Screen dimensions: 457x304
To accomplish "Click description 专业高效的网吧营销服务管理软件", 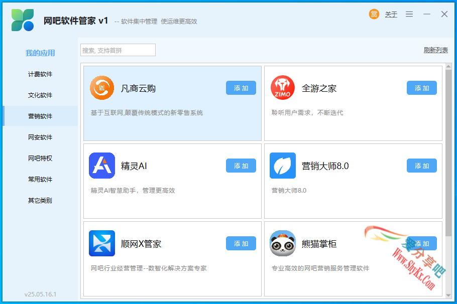I will 320,268.
